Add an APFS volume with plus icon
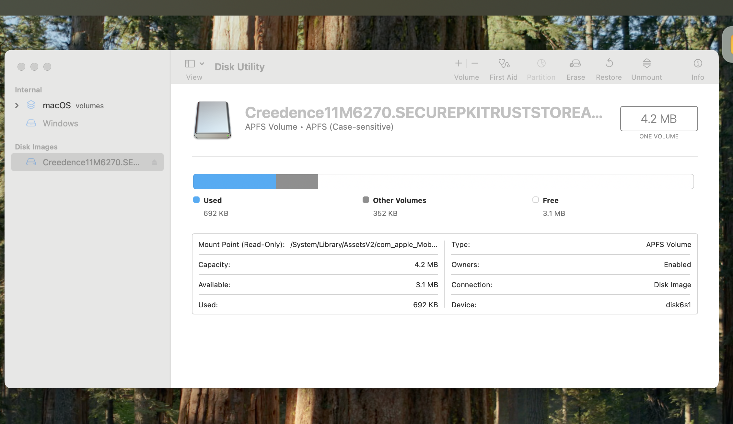Screen dimensions: 733x424 point(459,63)
